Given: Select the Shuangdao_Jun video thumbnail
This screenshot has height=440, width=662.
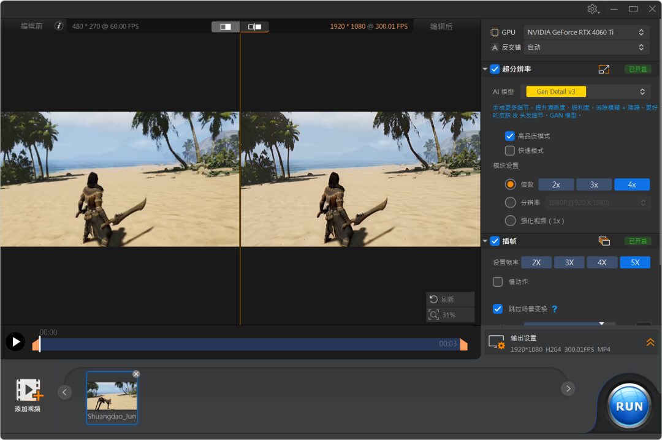Looking at the screenshot, I should [x=112, y=398].
